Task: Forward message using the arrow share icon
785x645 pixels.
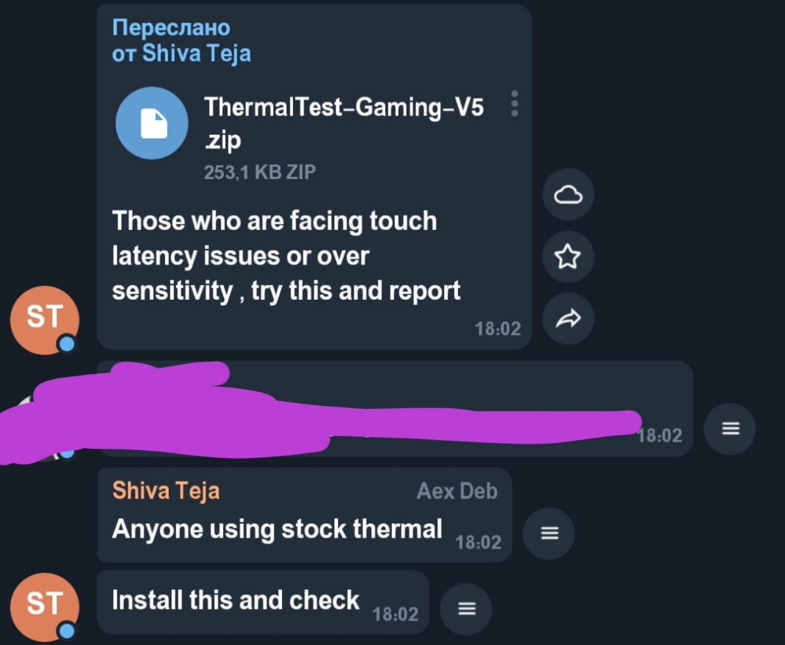Action: [569, 319]
